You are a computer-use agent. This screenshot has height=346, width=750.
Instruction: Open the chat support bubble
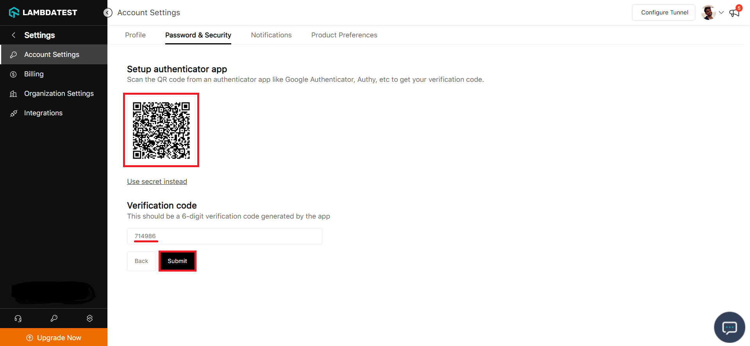[x=729, y=327]
